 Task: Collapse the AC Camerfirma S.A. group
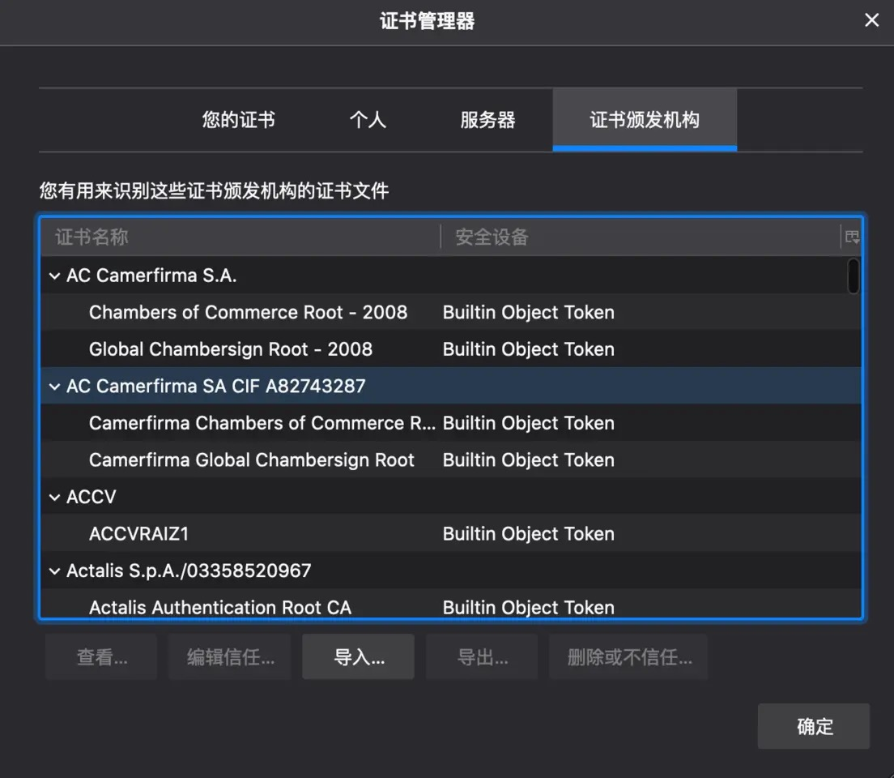(55, 276)
